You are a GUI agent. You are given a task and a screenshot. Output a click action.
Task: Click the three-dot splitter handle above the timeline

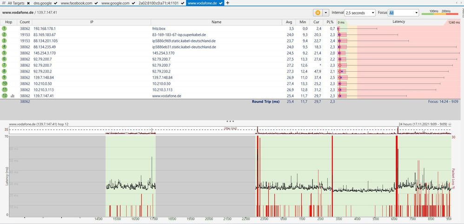coord(230,121)
